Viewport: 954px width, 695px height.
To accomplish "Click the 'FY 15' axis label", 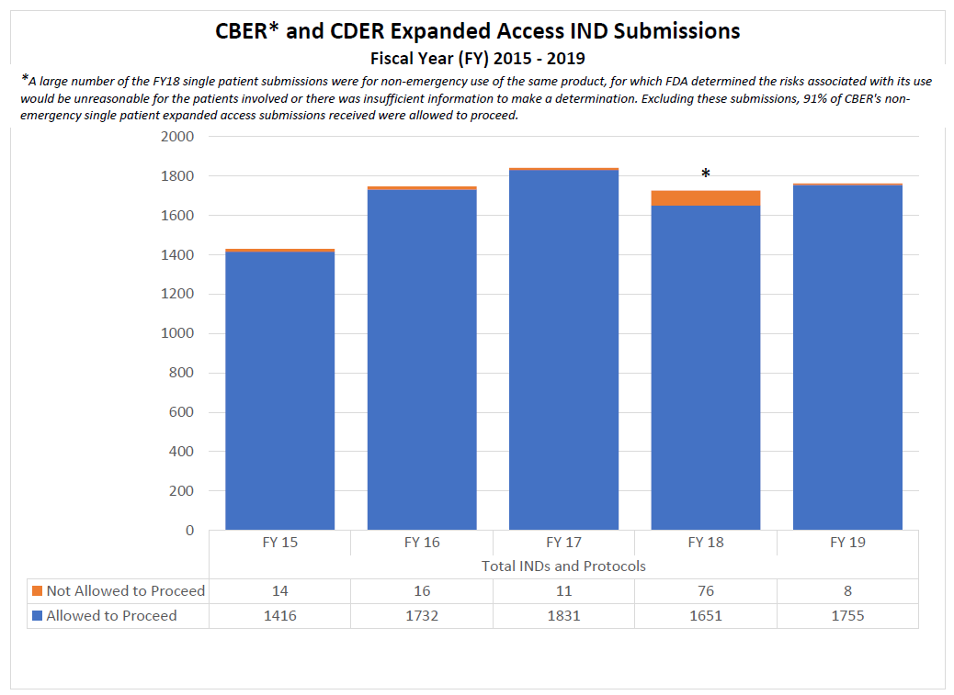I will (x=280, y=543).
